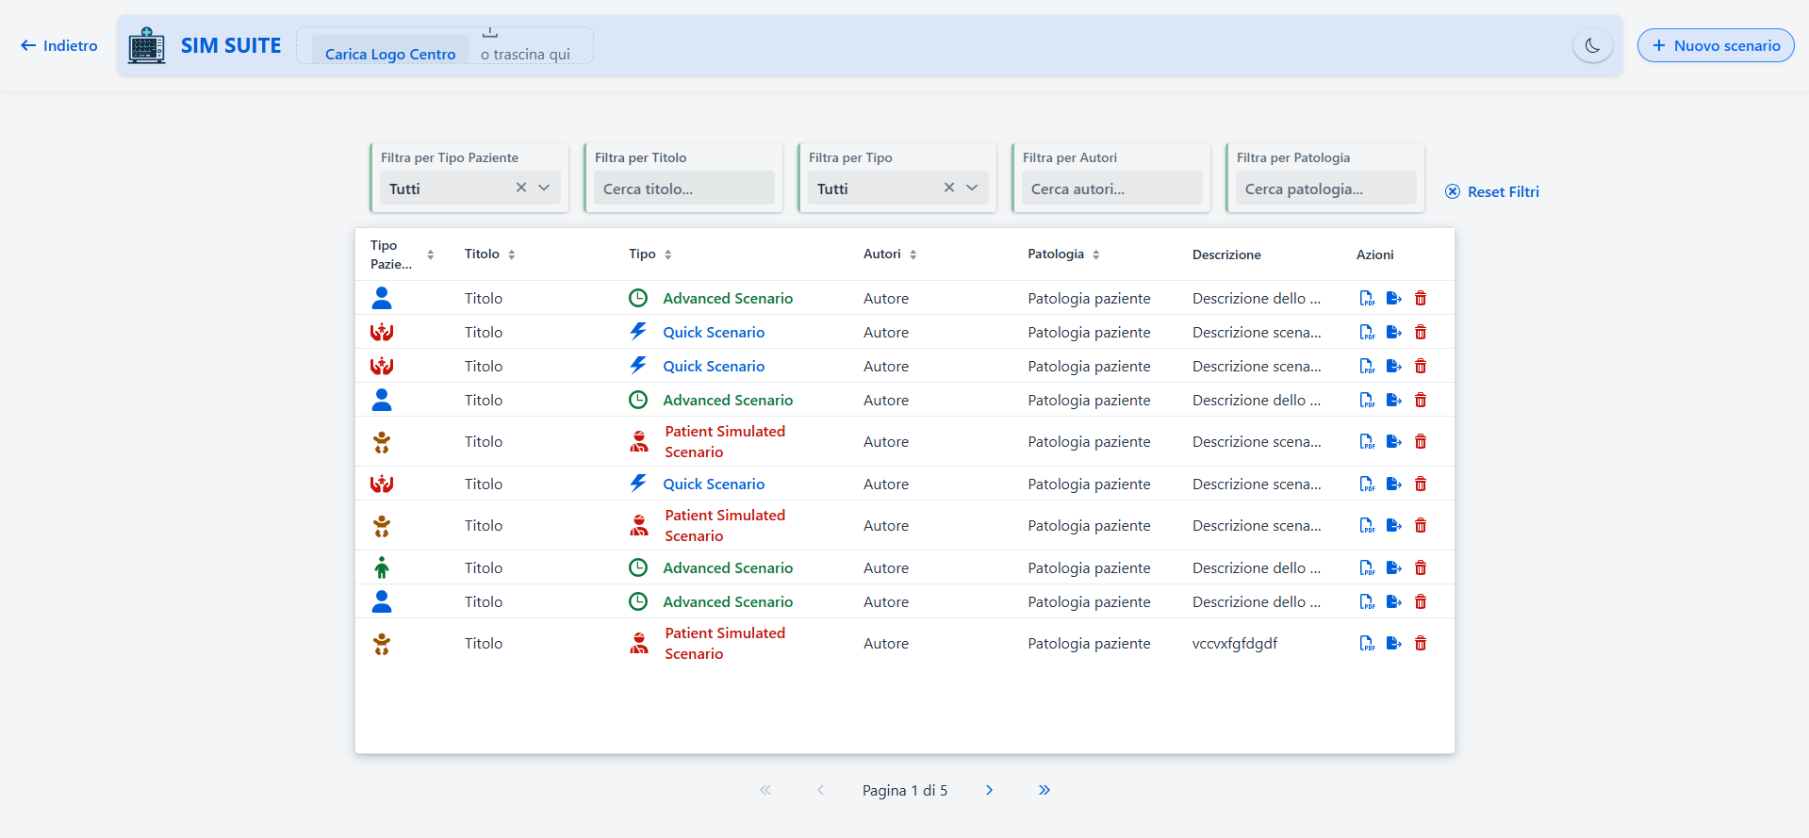Click the green child patient type icon
Image resolution: width=1809 pixels, height=838 pixels.
point(382,567)
